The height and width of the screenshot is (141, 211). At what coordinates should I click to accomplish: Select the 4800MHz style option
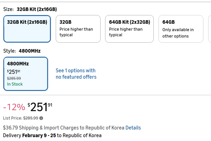26,74
